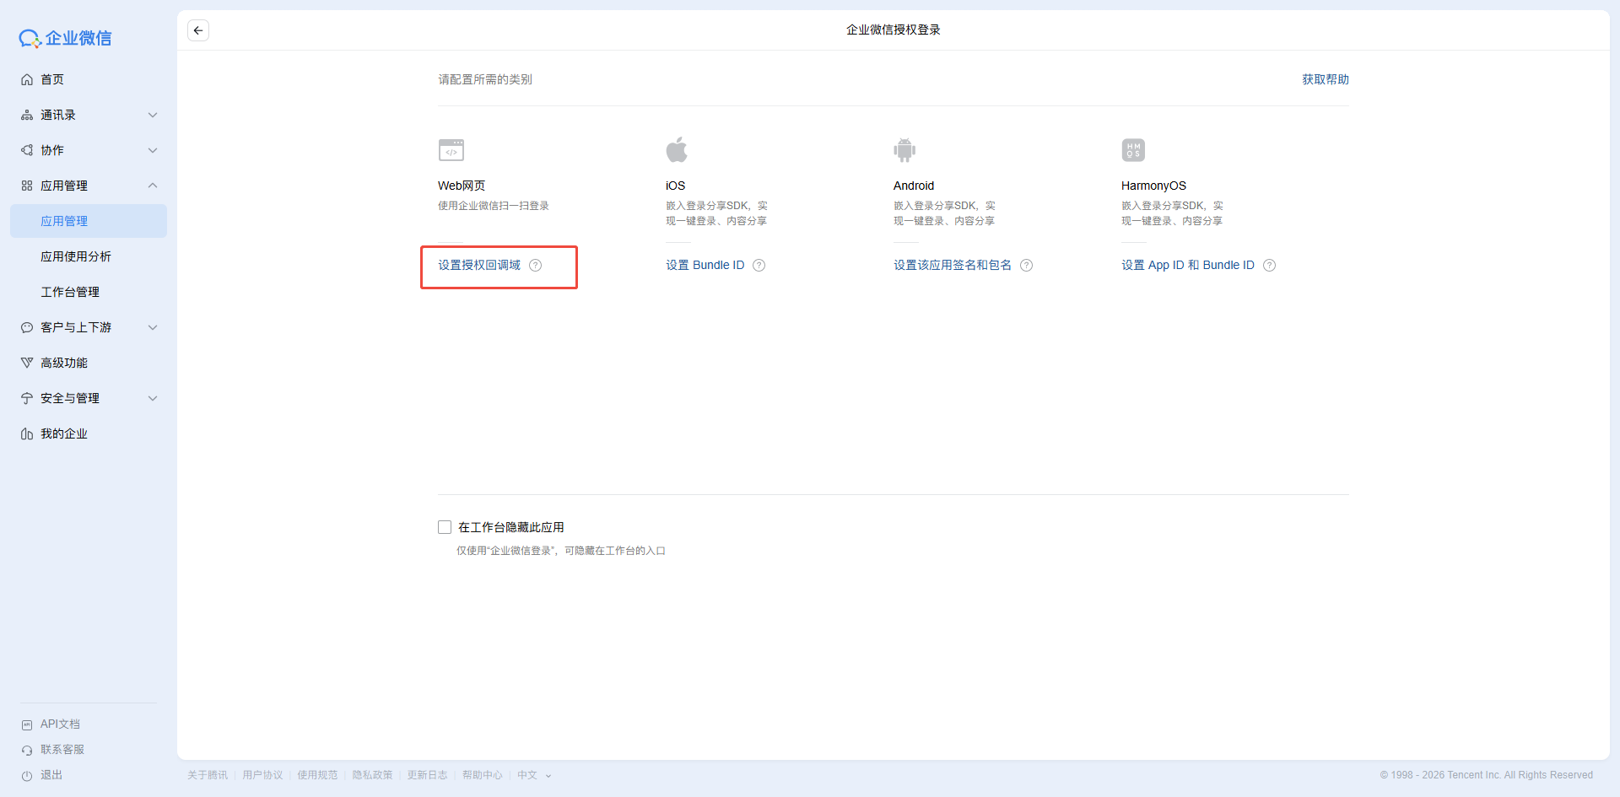Click the 我的企业 building icon
Screen dimensions: 1620x797
pos(27,434)
